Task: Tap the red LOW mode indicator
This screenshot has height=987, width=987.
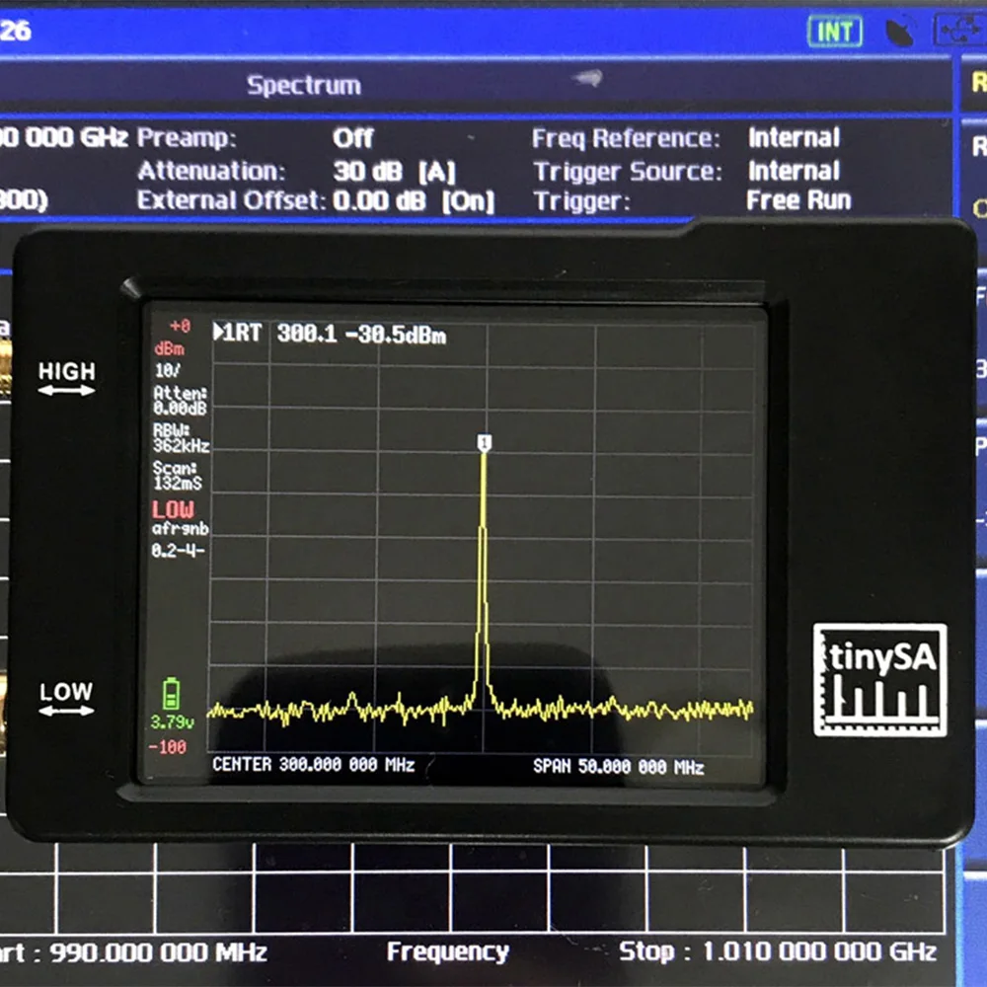Action: point(171,507)
